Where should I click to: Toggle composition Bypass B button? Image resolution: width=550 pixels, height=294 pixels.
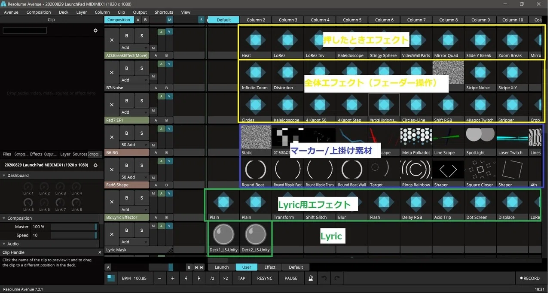(x=145, y=20)
